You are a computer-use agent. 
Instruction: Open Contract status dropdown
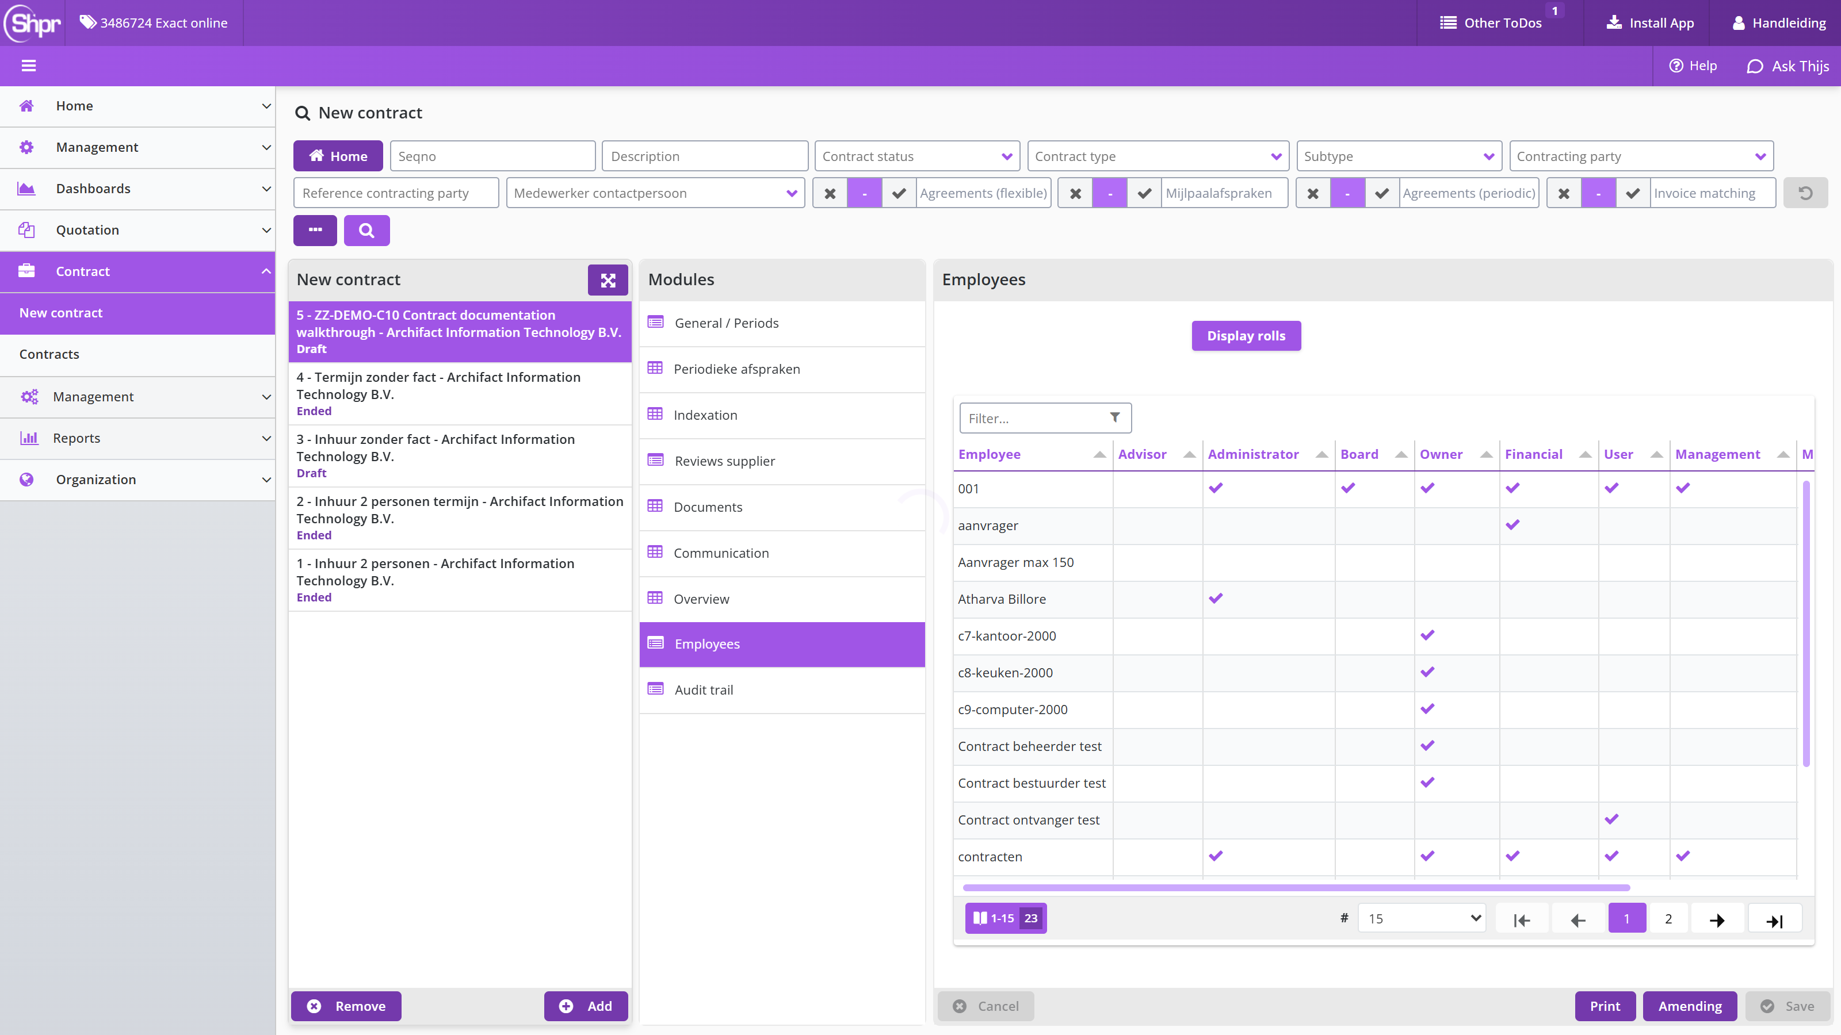coord(917,156)
